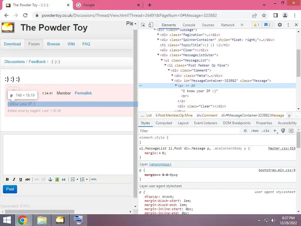
Task: Open DevTools customize three-dot menu
Action: point(288,25)
